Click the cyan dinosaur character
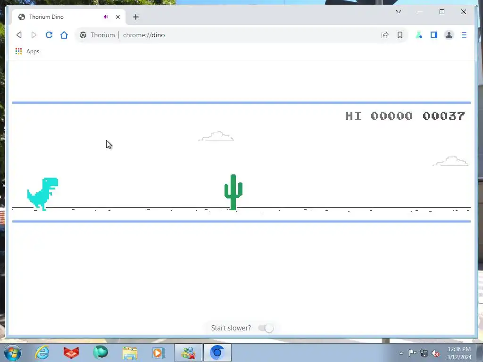This screenshot has width=483, height=362. pyautogui.click(x=43, y=194)
